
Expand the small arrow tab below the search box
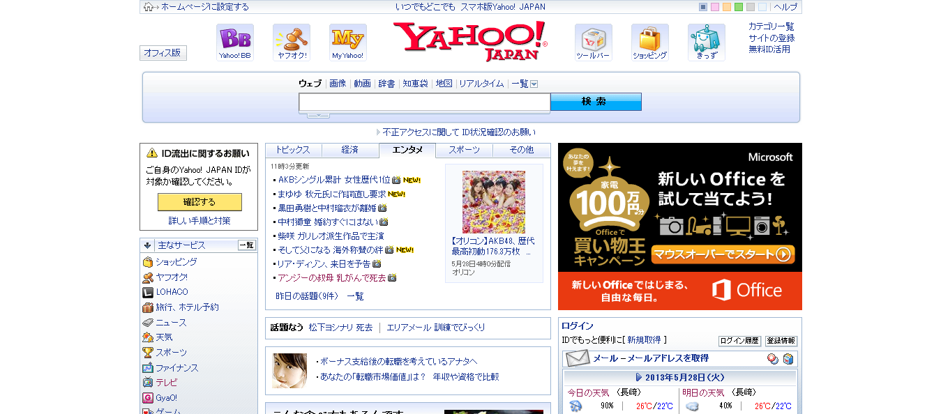click(x=318, y=115)
